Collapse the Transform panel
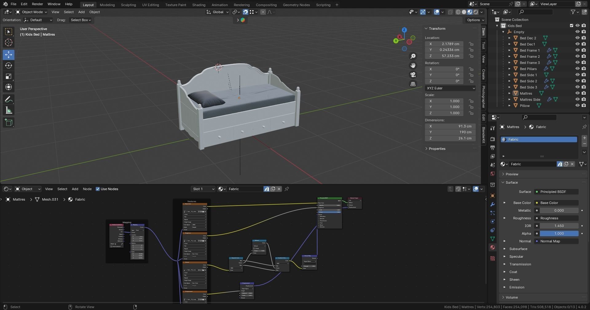This screenshot has width=590, height=310. point(426,29)
